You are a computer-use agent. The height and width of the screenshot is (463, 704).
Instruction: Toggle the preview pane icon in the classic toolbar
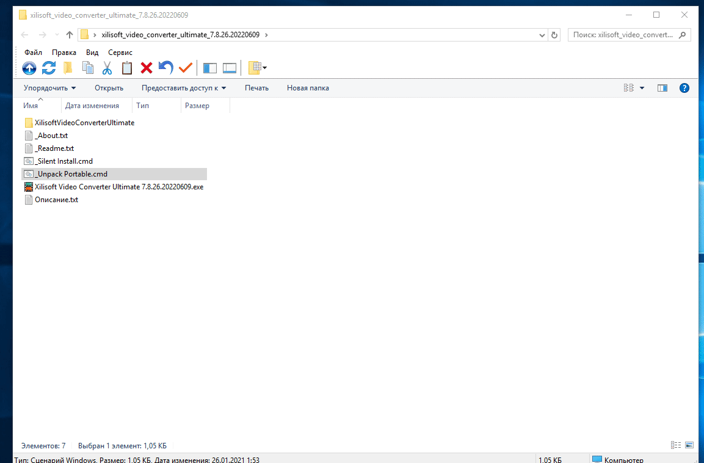230,68
